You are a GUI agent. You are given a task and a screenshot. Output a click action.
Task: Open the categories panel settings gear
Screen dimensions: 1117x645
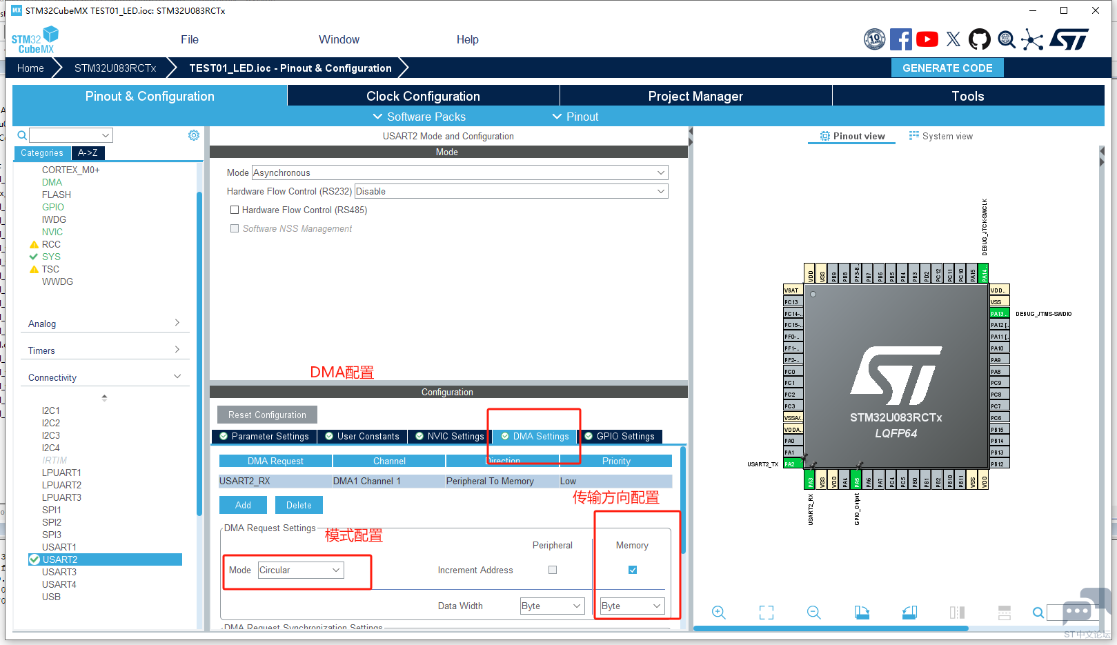point(194,135)
